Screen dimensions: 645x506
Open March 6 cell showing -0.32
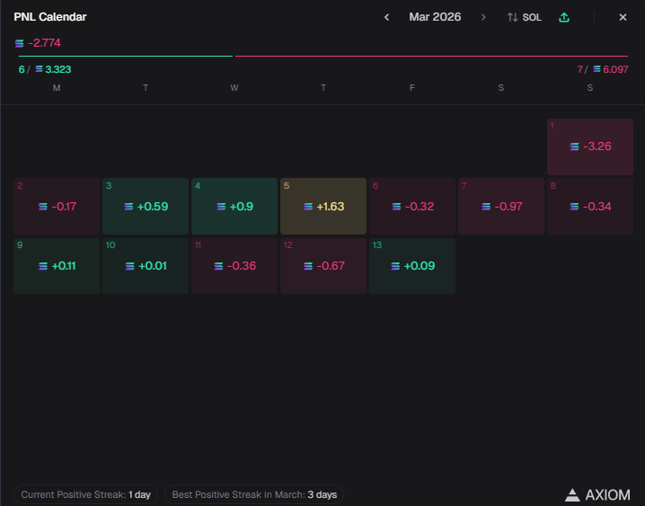[412, 206]
